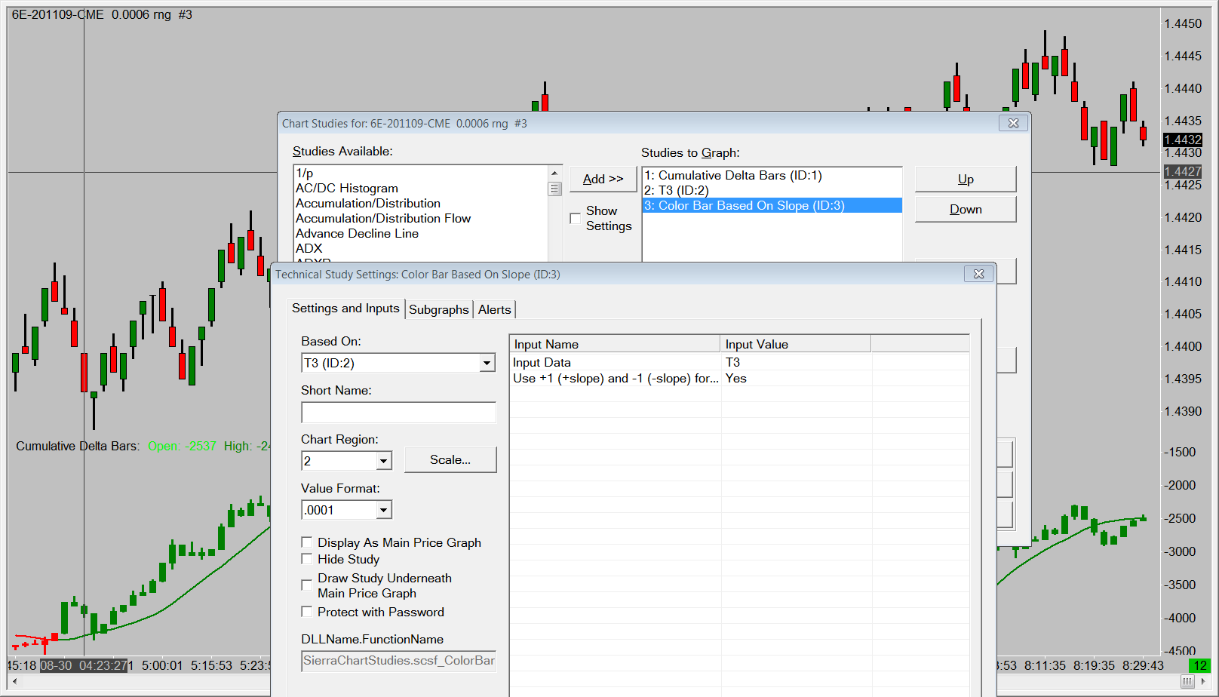Enable Draw Study Underneath Main Price Graph
1219x697 pixels.
click(x=307, y=585)
